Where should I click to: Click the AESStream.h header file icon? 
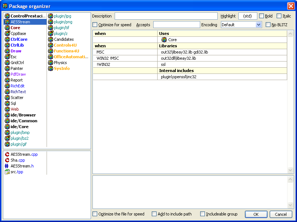[7, 166]
